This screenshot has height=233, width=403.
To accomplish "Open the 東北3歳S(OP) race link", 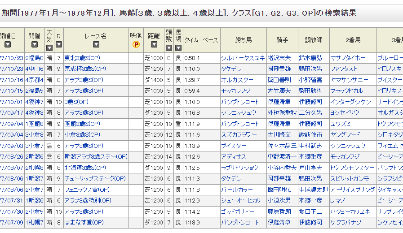I will coord(82,58).
